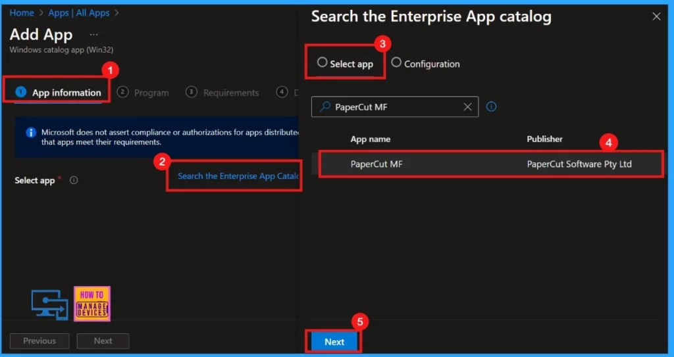Click the grey Next button in Add App pane

pos(103,341)
